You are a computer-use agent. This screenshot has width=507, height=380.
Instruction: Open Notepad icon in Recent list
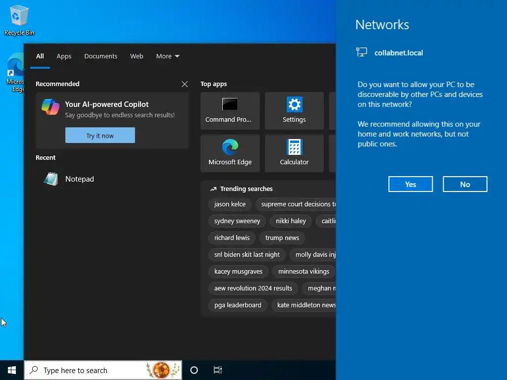(51, 179)
